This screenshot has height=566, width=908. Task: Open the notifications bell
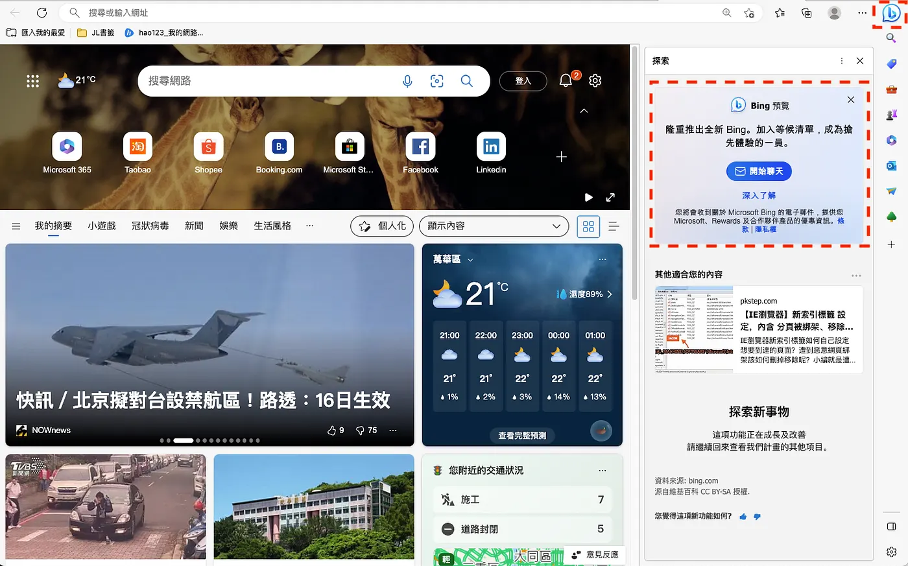(x=566, y=80)
